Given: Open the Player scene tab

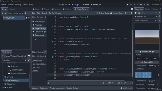Looking at the screenshot, I should [45, 9].
